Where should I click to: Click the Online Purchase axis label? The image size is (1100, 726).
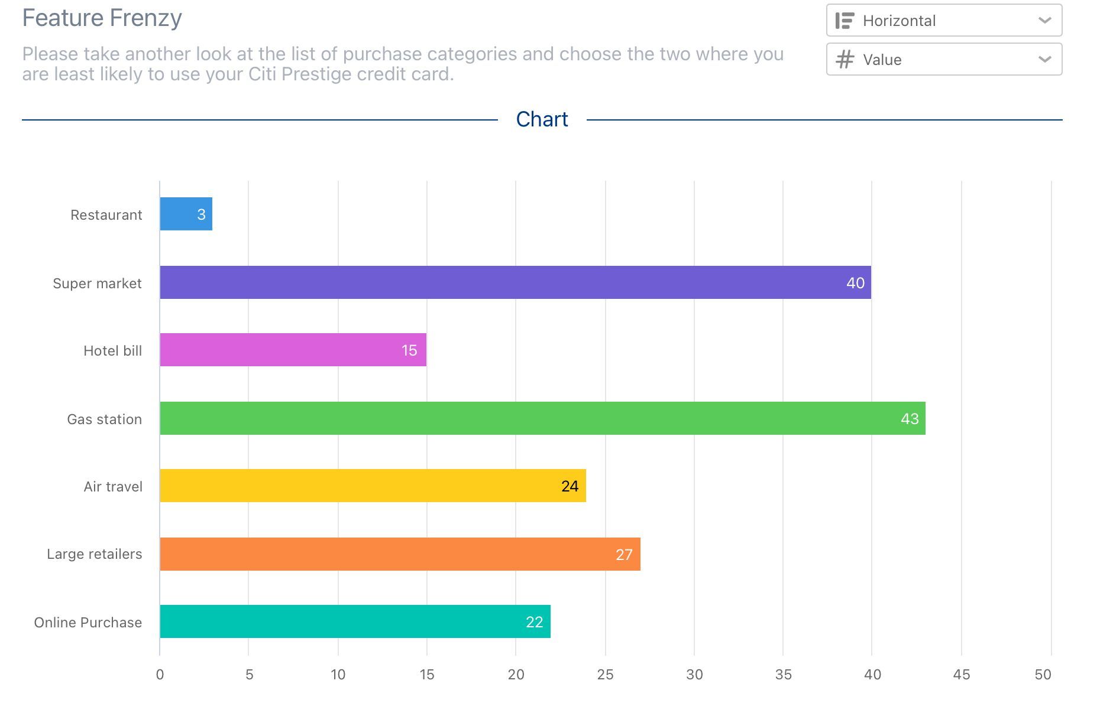88,623
